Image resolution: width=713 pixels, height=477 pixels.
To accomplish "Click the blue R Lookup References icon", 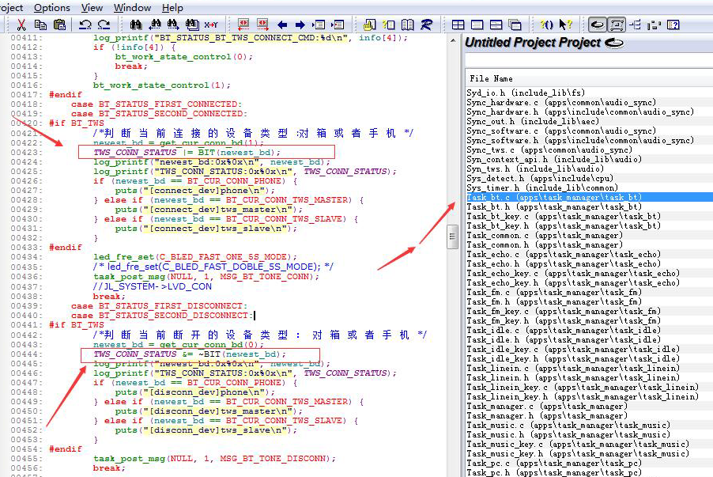I will 426,25.
